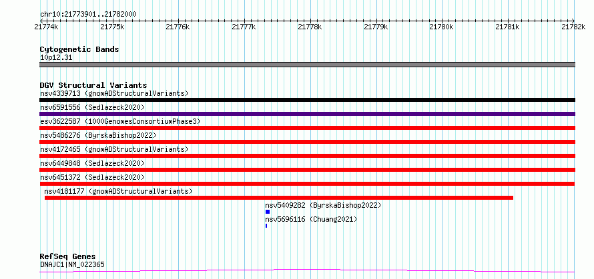The width and height of the screenshot is (594, 279).
Task: Click the esv3622587 red variant bar
Action: [x=307, y=128]
